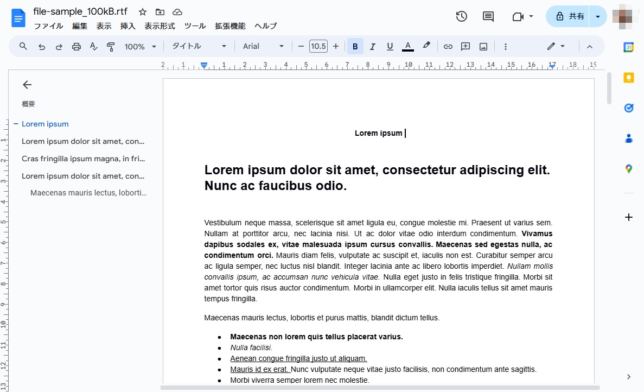Viewport: 644px width, 392px height.
Task: Toggle underline formatting button
Action: tap(390, 47)
